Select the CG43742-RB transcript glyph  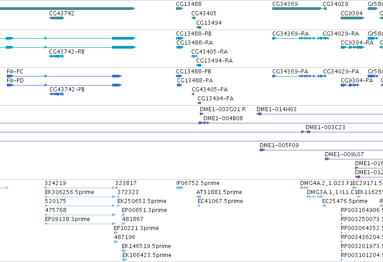tap(56, 56)
